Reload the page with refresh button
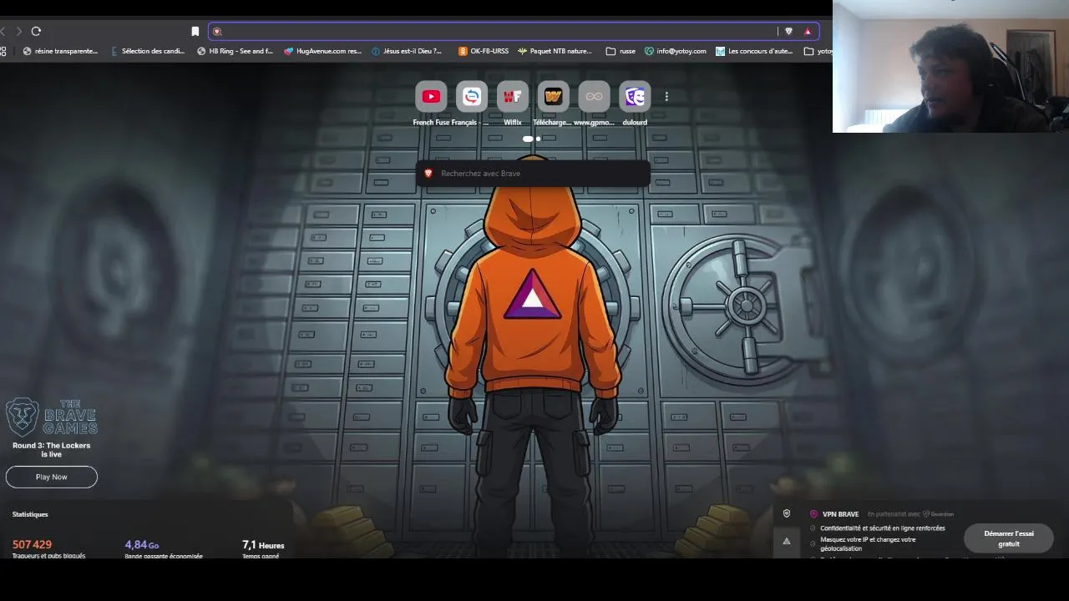1069x601 pixels. (x=36, y=31)
